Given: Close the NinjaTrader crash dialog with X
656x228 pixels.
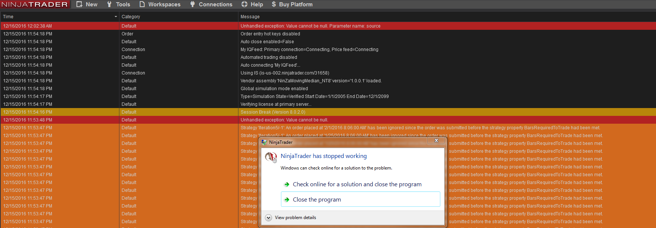Looking at the screenshot, I should pyautogui.click(x=436, y=140).
